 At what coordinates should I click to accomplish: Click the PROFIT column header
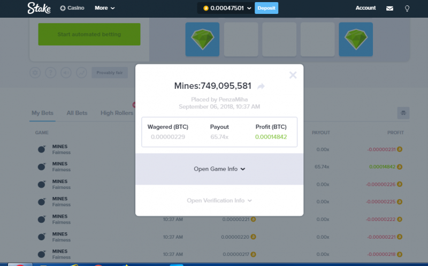pos(395,132)
